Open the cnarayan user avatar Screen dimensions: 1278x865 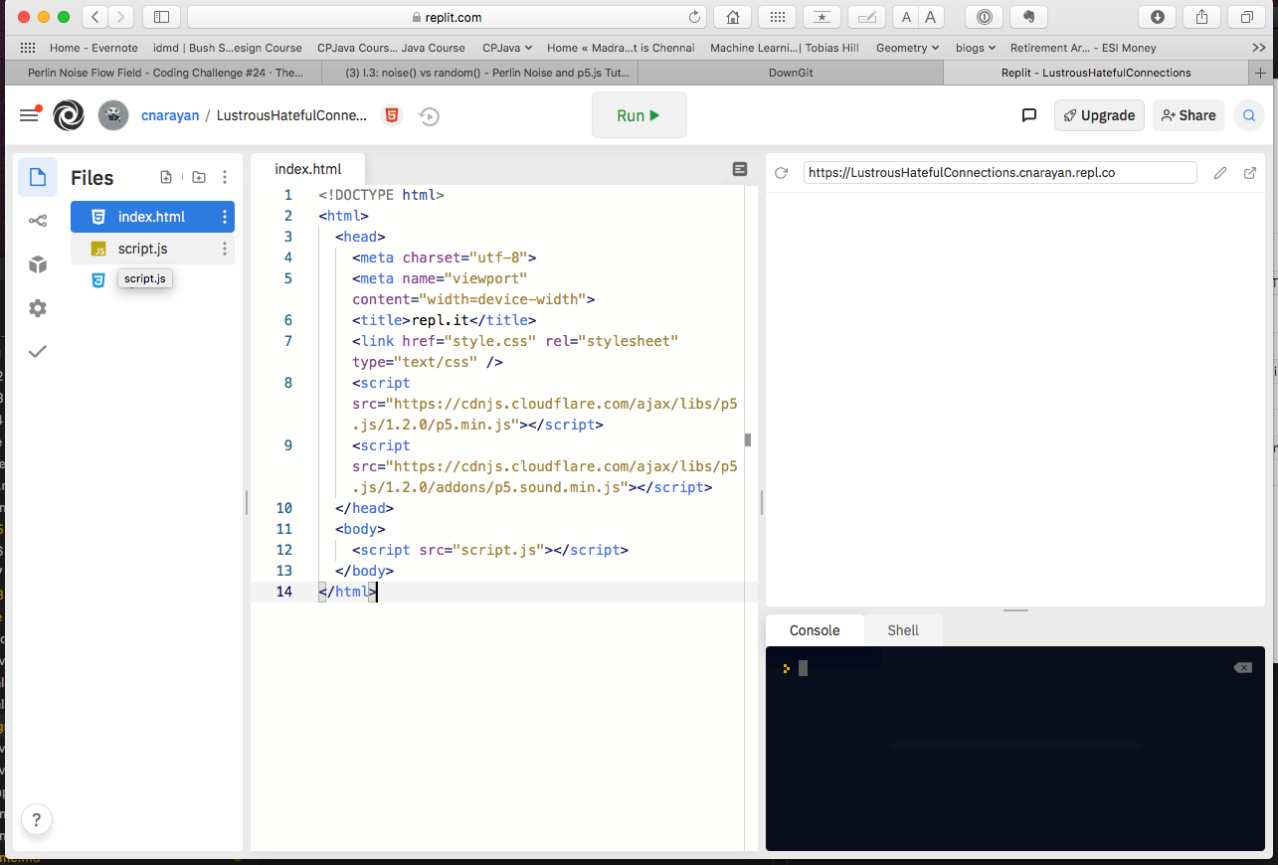point(113,115)
